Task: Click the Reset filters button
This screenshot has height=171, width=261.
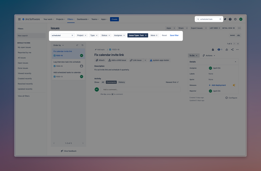Action: (x=164, y=35)
